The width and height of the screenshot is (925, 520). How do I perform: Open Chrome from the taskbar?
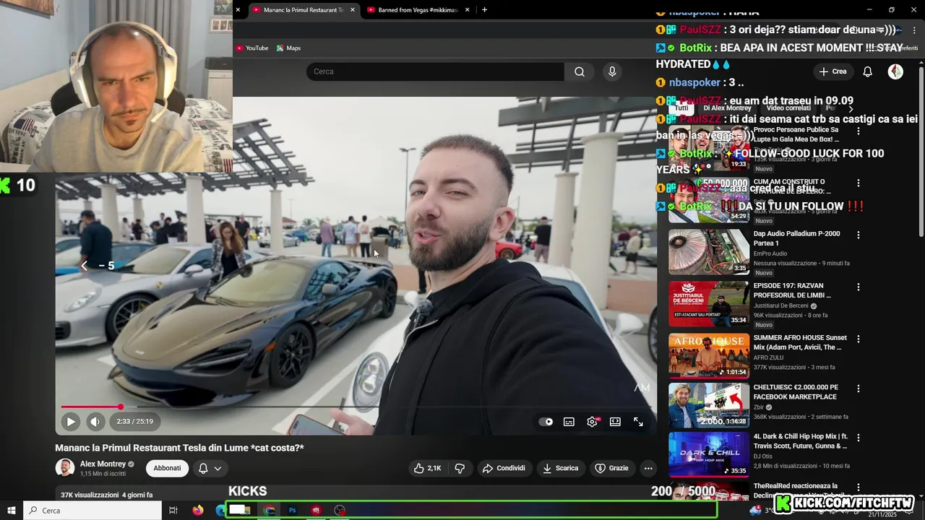(270, 511)
